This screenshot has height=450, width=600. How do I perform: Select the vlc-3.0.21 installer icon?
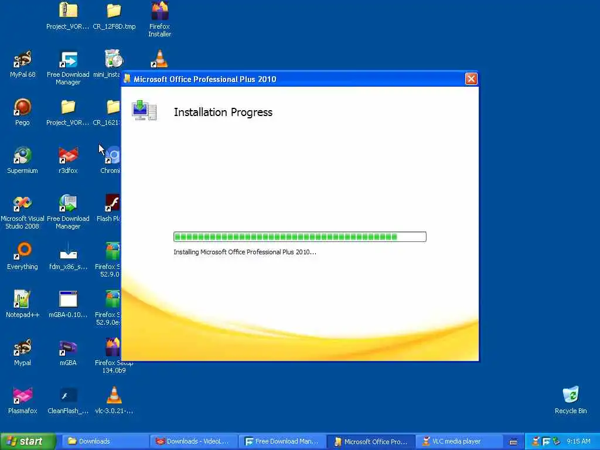pos(114,396)
